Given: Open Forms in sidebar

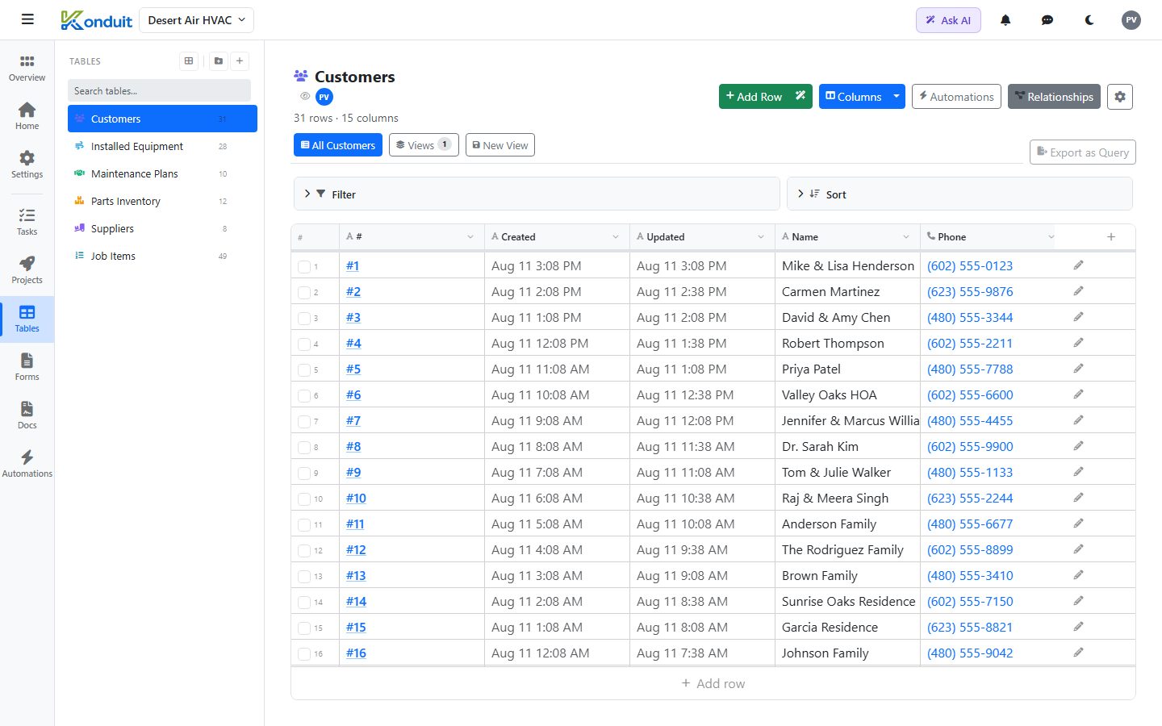Looking at the screenshot, I should coord(27,368).
